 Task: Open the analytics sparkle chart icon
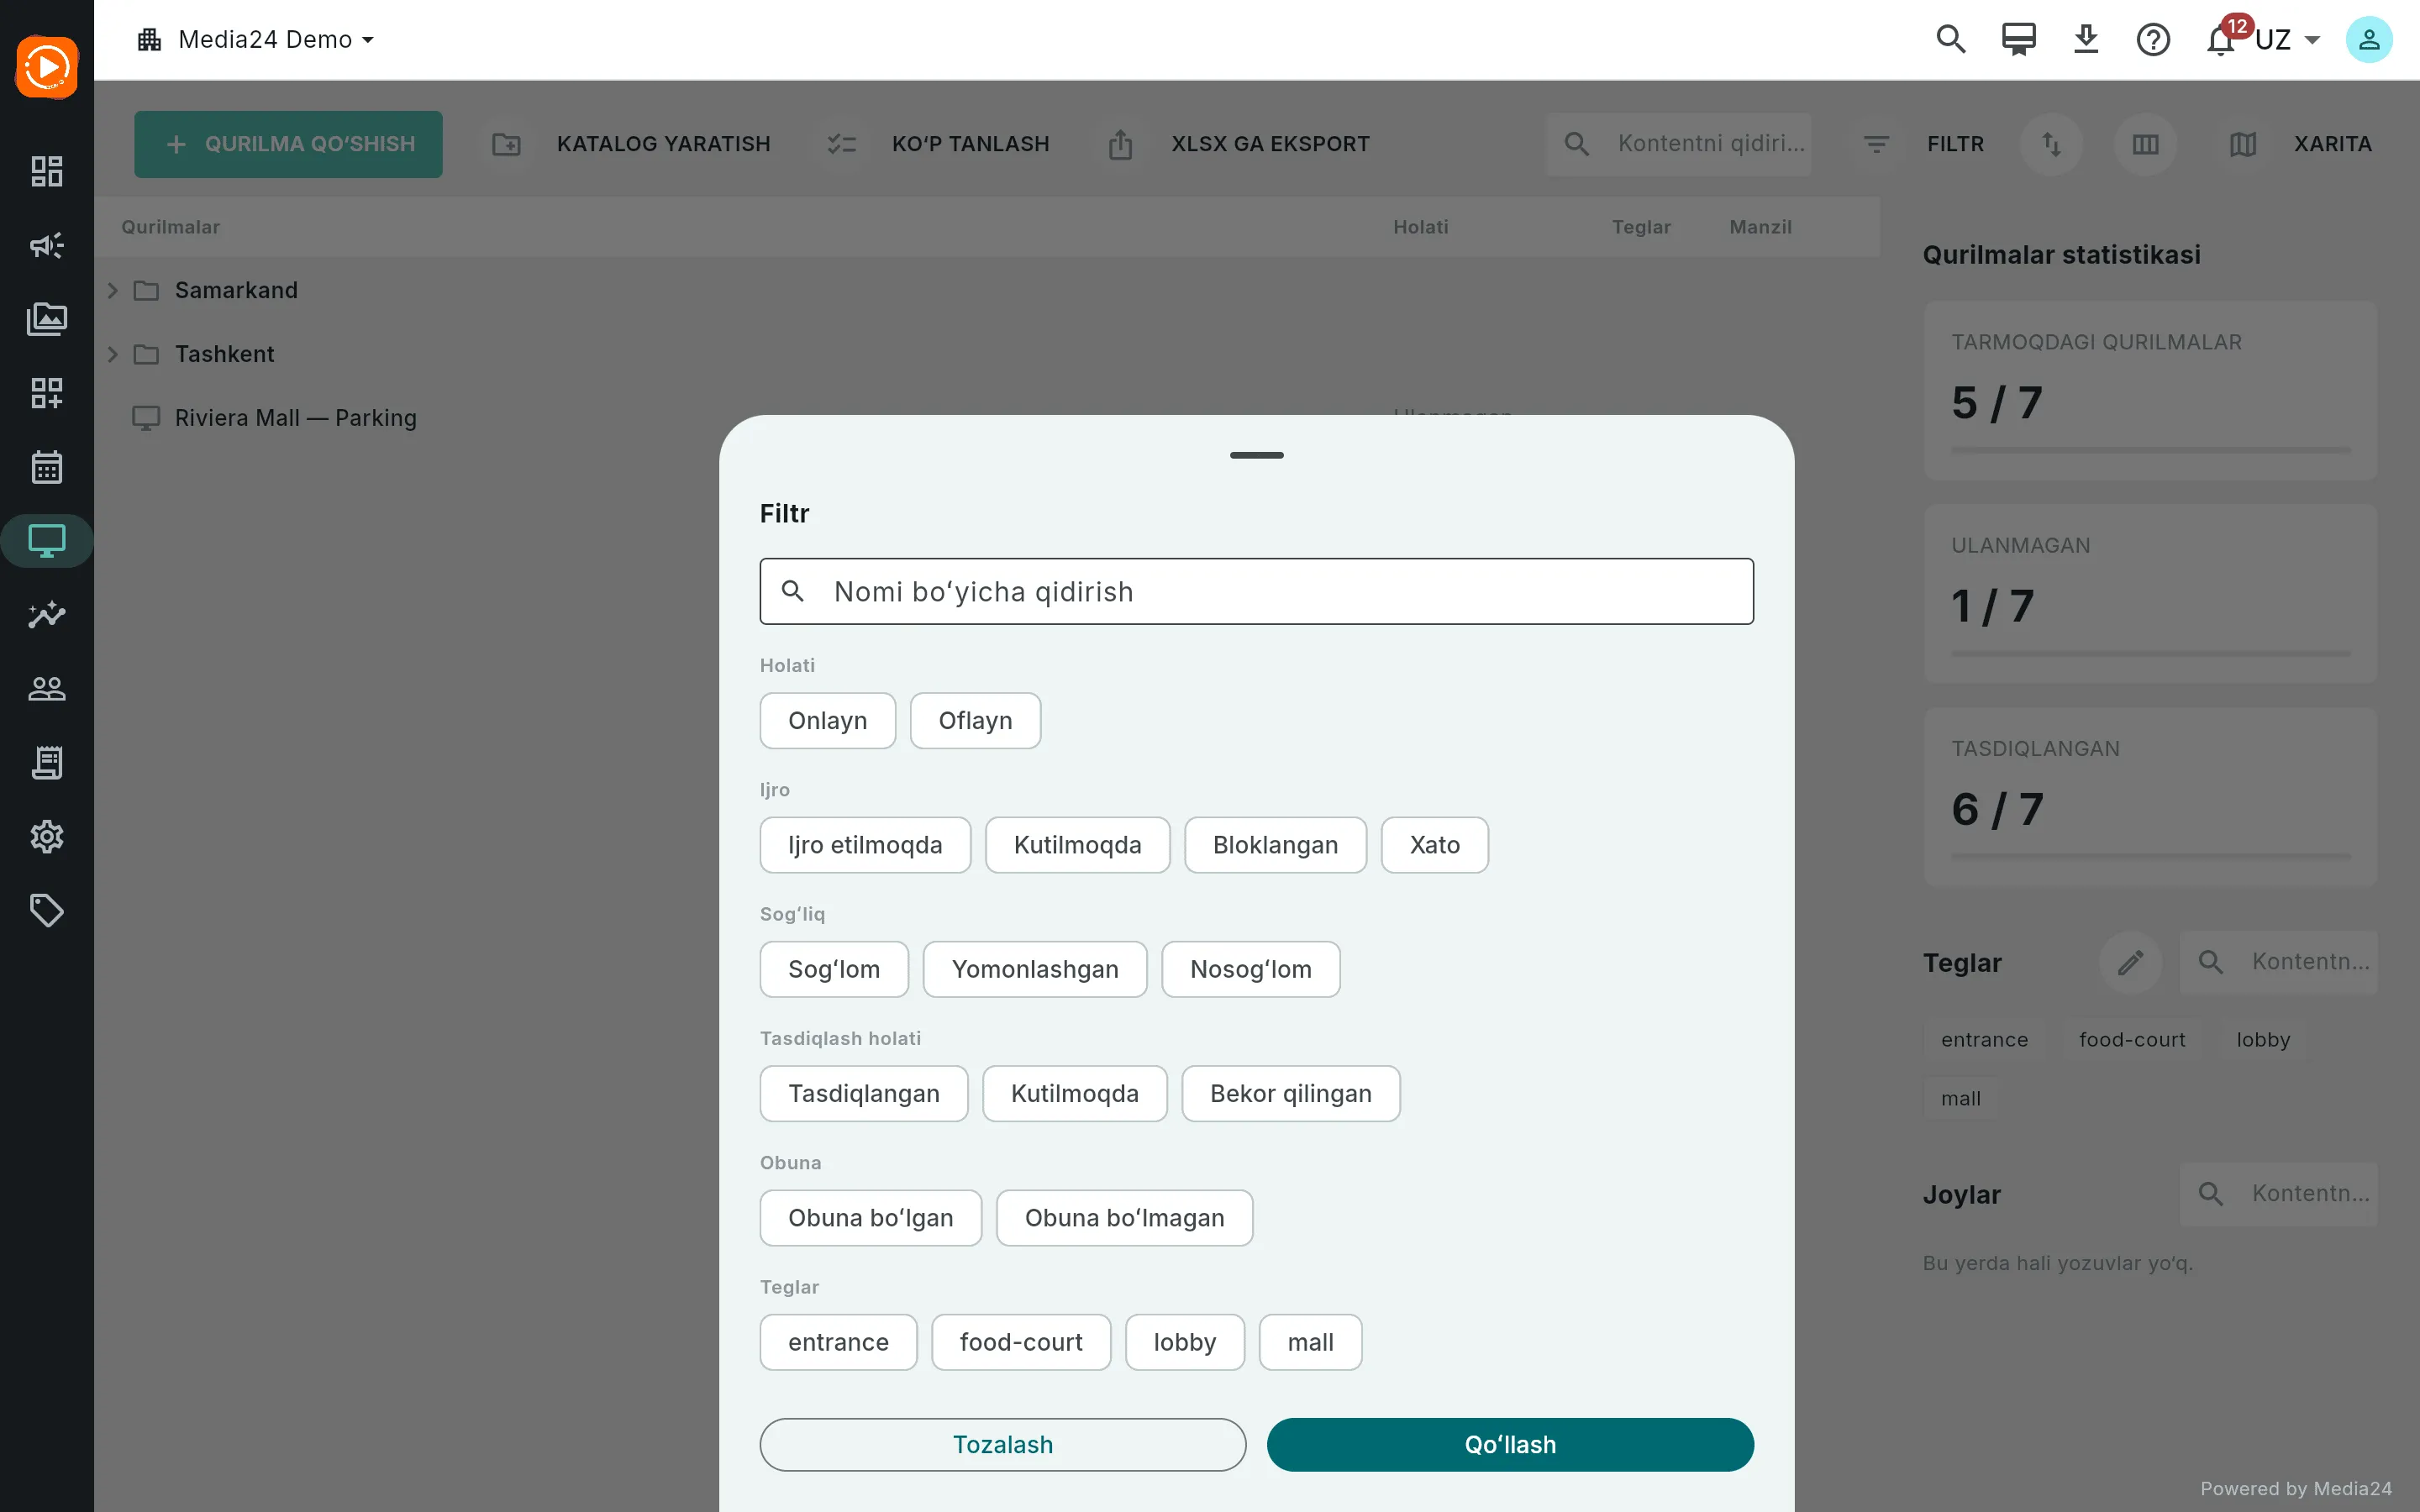tap(47, 614)
